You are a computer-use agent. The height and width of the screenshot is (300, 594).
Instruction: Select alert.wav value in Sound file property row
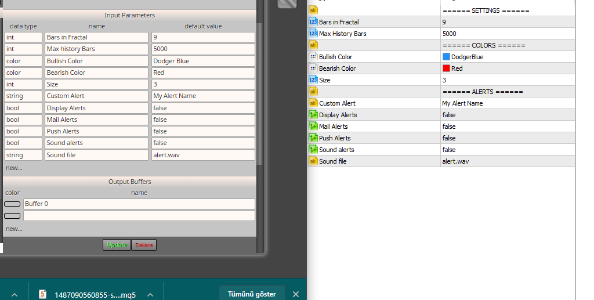point(508,161)
